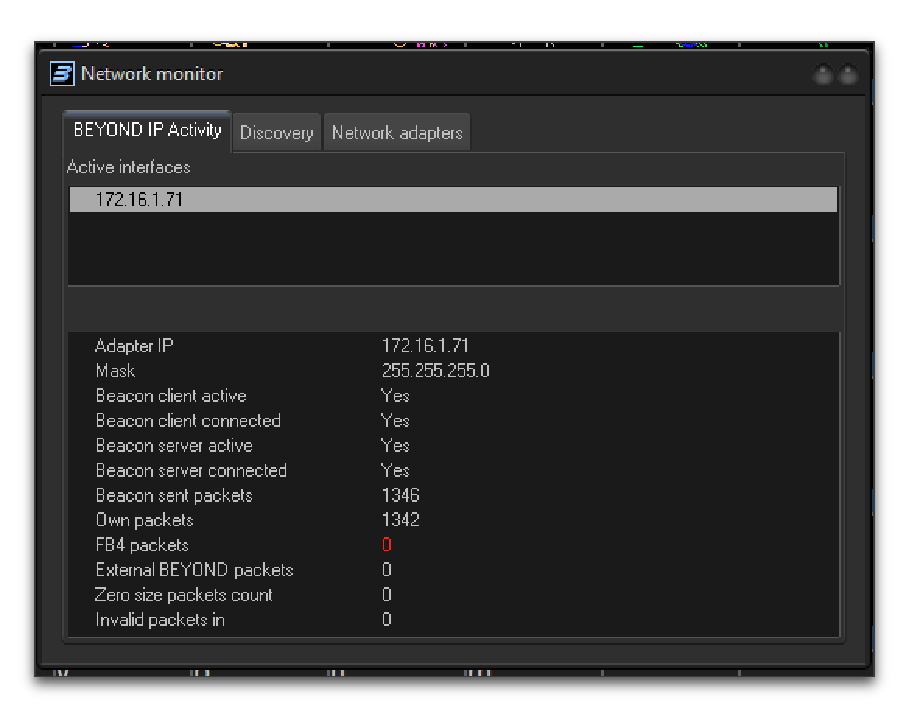909x717 pixels.
Task: Click the External BEYOND packets label
Action: coord(195,570)
